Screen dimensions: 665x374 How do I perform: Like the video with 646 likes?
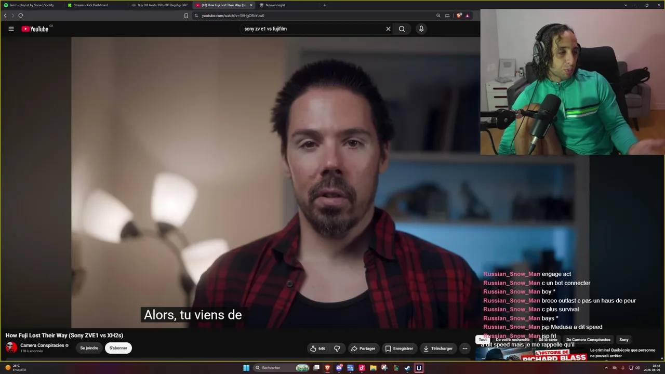[318, 349]
